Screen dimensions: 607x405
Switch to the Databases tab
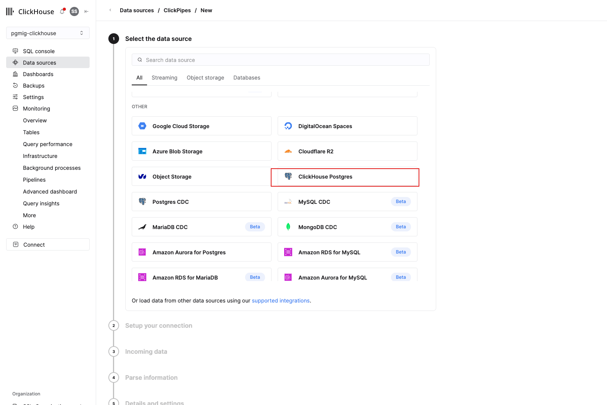[247, 78]
